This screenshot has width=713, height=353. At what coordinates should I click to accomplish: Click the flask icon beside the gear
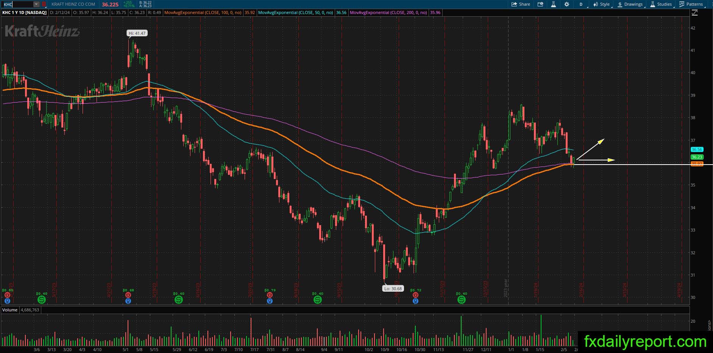coord(553,4)
